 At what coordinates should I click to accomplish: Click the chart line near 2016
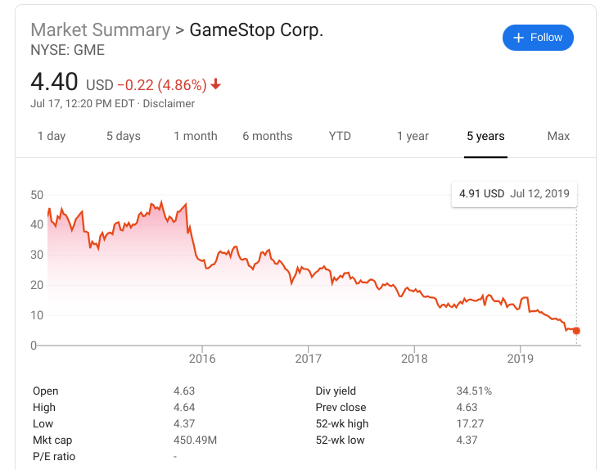click(202, 260)
